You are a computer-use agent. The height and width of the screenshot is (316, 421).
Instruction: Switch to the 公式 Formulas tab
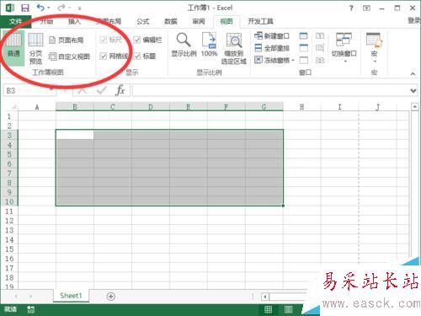tap(143, 21)
